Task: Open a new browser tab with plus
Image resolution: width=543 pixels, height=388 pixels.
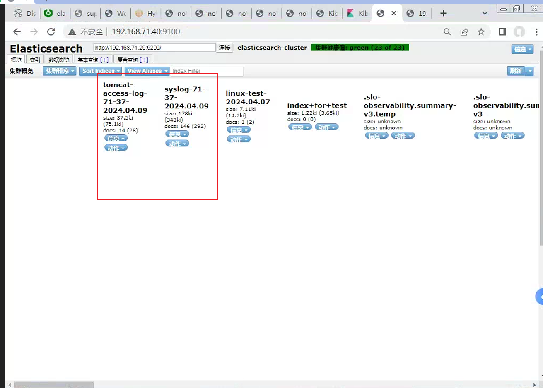Action: coord(443,13)
